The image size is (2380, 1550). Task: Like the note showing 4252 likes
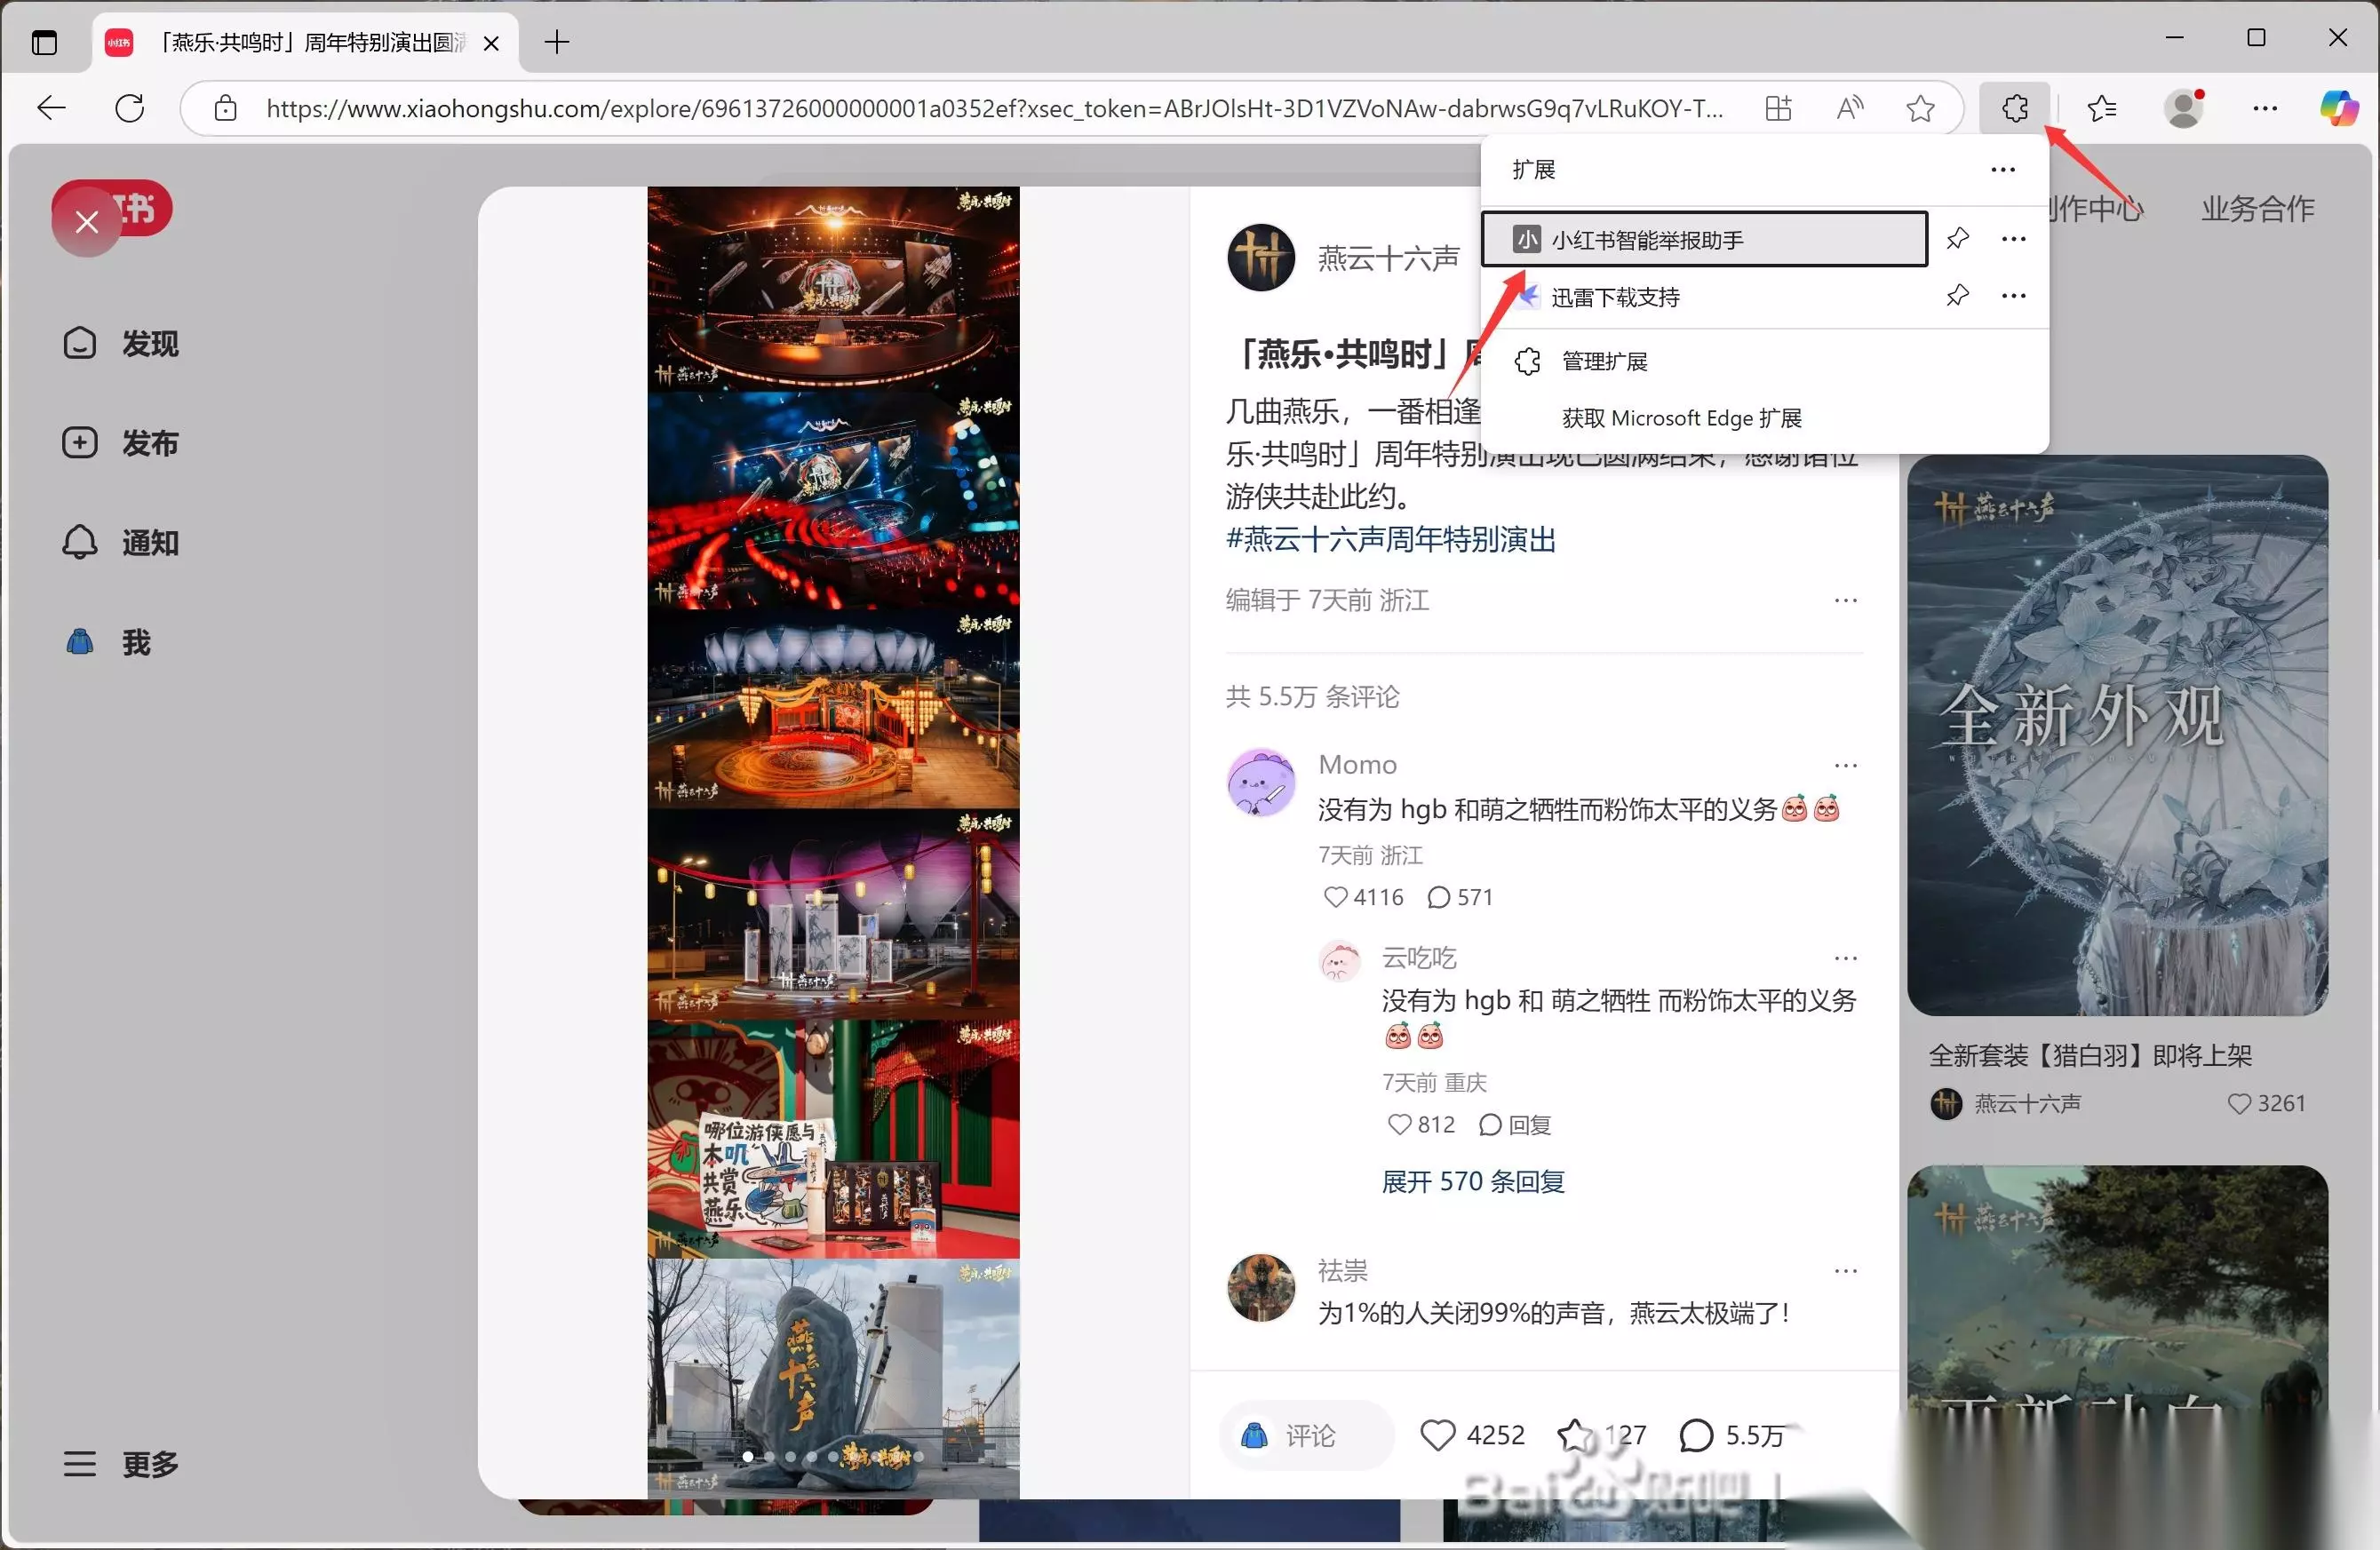1472,1435
